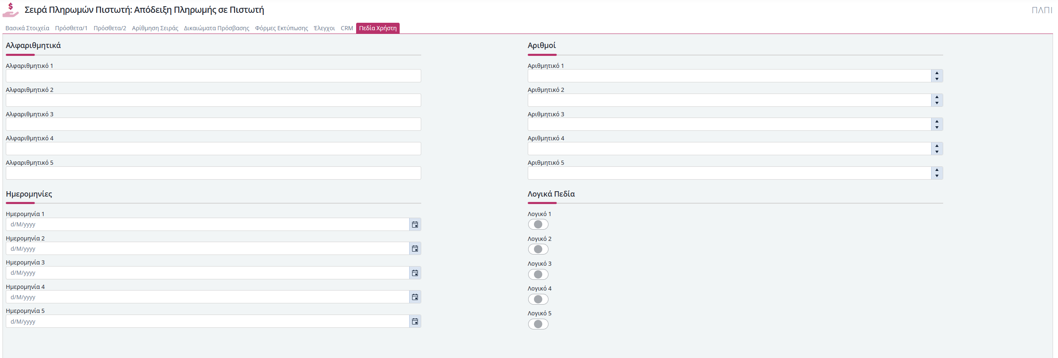Click the Αλφαριθμητικό 2 text field
This screenshot has height=358, width=1058.
[214, 100]
